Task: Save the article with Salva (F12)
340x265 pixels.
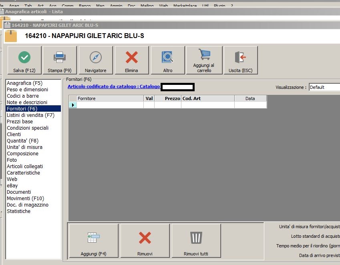Action: click(24, 60)
